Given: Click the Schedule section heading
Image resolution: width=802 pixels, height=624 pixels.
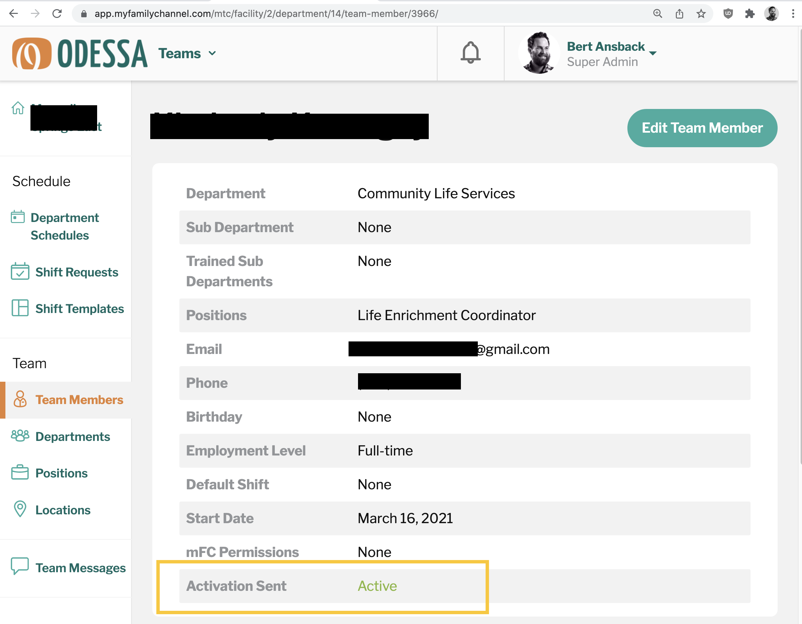Looking at the screenshot, I should coord(41,181).
